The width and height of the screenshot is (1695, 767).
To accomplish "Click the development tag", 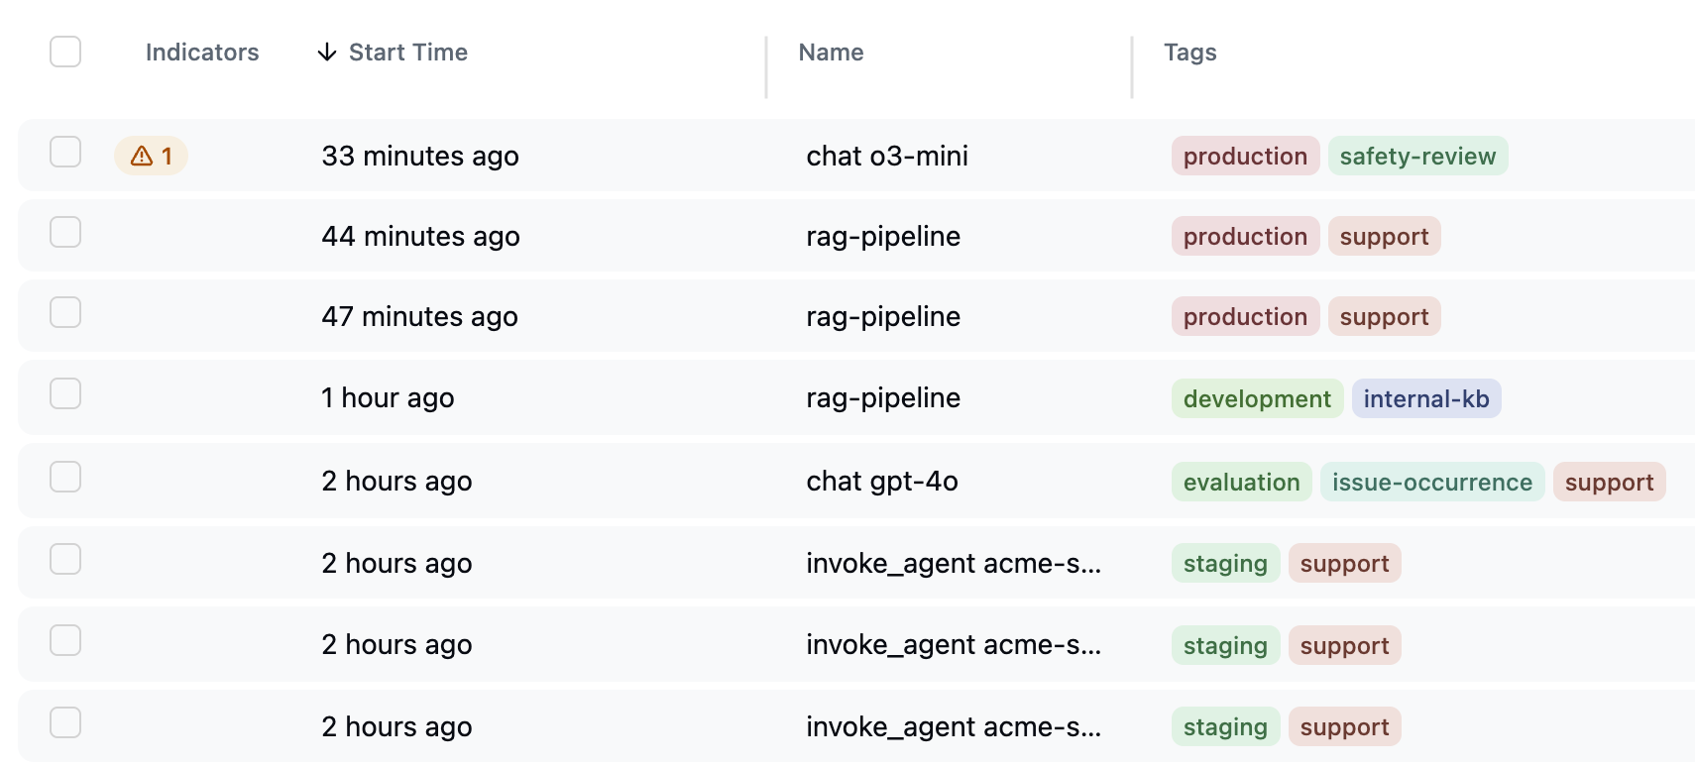I will (x=1257, y=398).
